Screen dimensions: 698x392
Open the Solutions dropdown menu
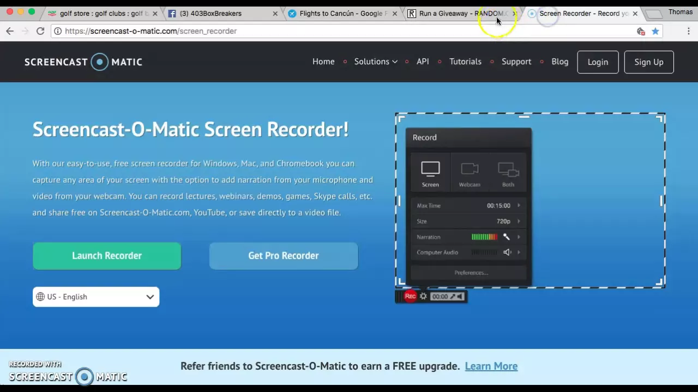click(x=376, y=62)
